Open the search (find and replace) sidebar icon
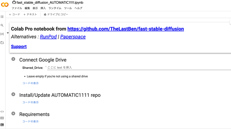 2,25
